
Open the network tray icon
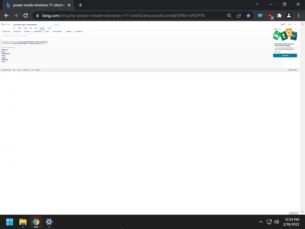tap(269, 222)
